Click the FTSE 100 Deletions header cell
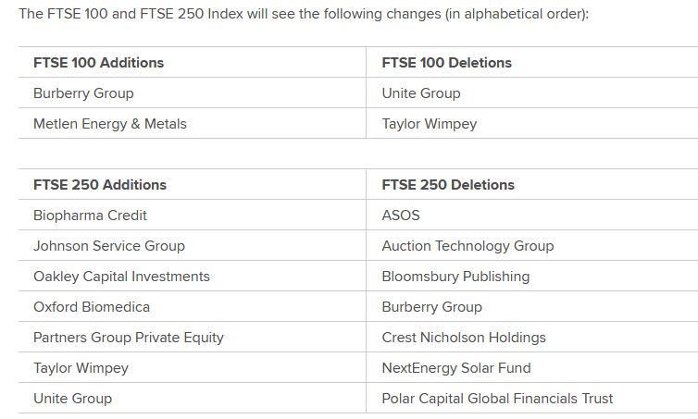 [446, 63]
